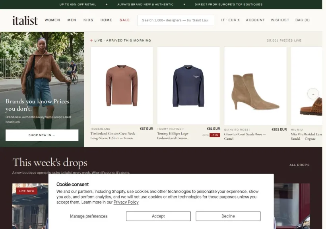Click the This week's drops heading
This screenshot has width=326, height=229.
pyautogui.click(x=50, y=162)
